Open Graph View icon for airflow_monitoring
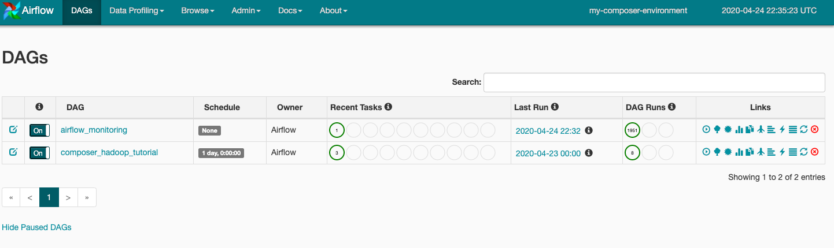The image size is (834, 248). pyautogui.click(x=728, y=130)
